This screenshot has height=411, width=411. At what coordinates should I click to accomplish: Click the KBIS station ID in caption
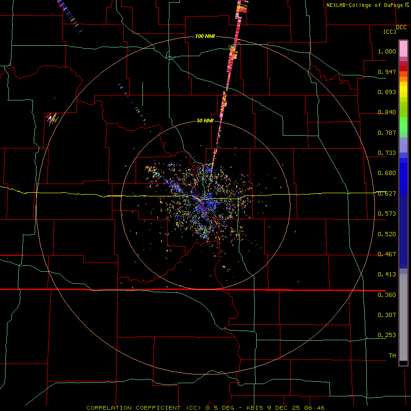[x=256, y=408]
